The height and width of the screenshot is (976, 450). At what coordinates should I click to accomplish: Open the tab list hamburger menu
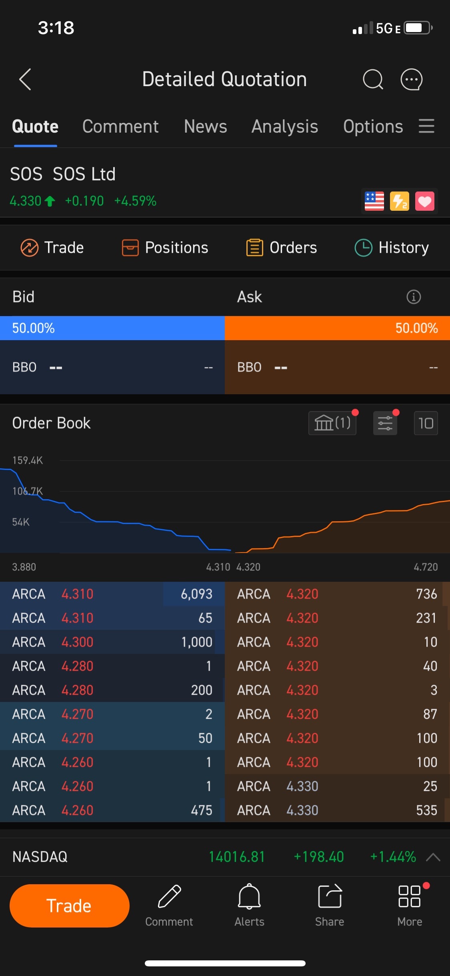pos(426,126)
